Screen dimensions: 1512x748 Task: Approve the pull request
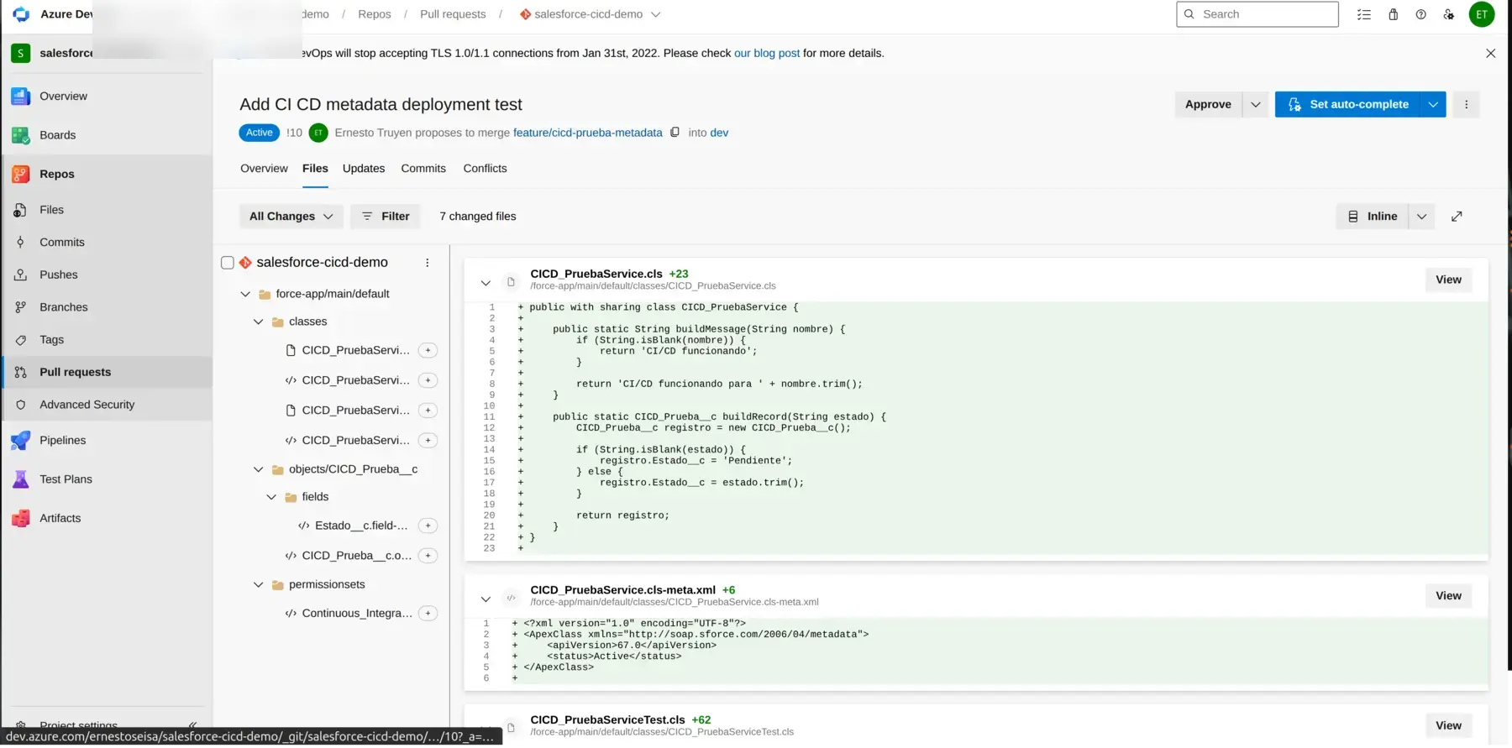[1208, 105]
